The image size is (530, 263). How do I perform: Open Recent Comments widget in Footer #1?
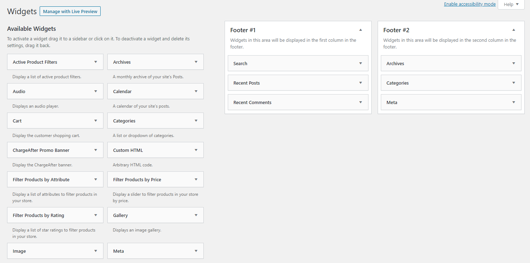click(361, 102)
